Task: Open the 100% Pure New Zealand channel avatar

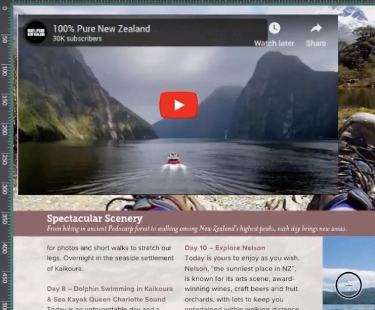Action: pos(36,32)
